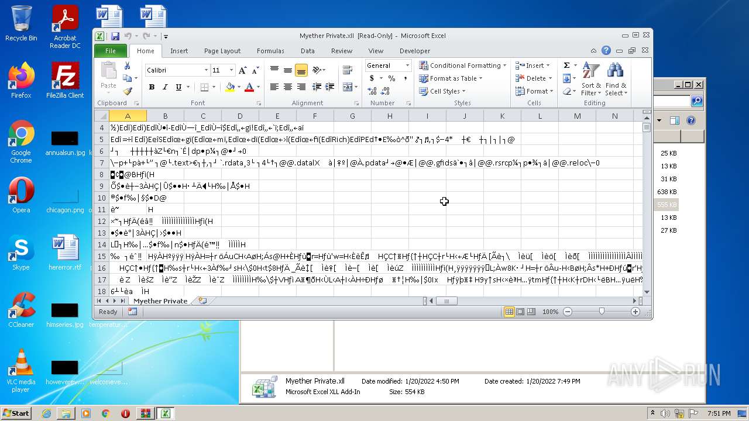Toggle Center horizontal alignment

[287, 87]
